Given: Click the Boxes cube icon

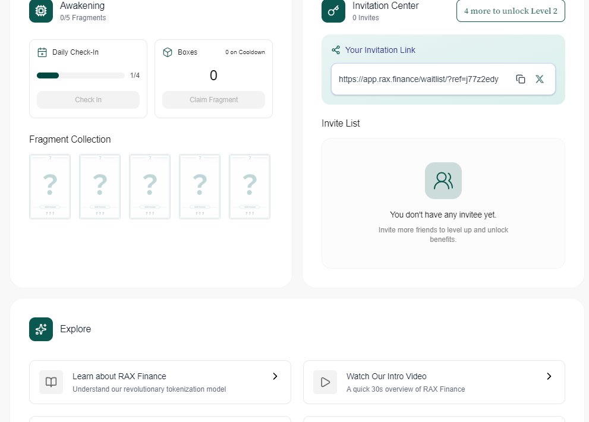Looking at the screenshot, I should 168,52.
